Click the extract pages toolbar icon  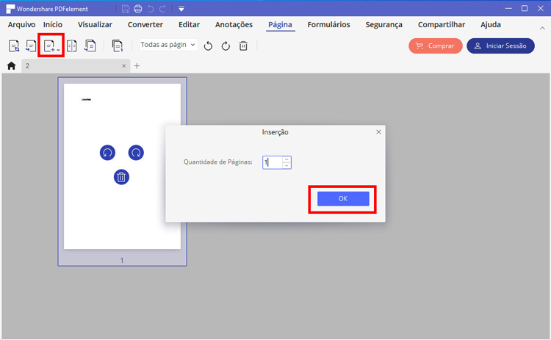14,46
